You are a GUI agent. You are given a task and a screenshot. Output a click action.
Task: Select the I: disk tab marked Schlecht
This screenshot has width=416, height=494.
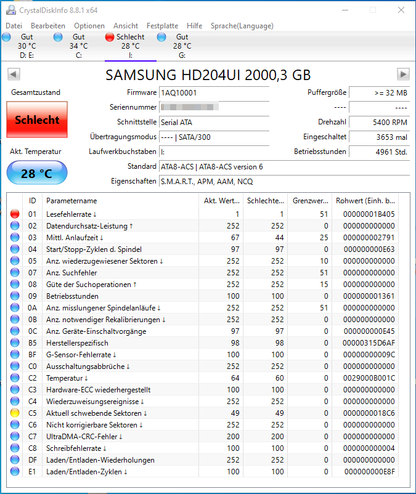130,46
